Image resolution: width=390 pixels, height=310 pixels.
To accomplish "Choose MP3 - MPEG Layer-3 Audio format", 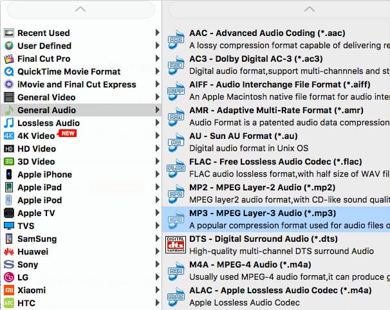I will 263,213.
